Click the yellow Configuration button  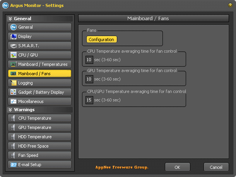click(x=102, y=40)
